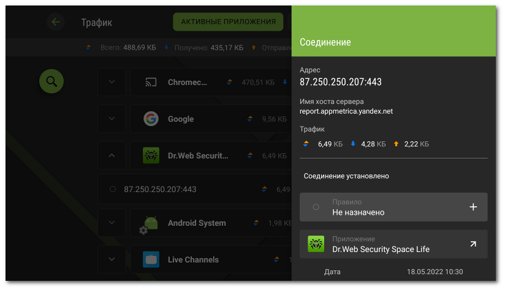Go back using the green arrow icon
This screenshot has width=505, height=290.
(56, 22)
